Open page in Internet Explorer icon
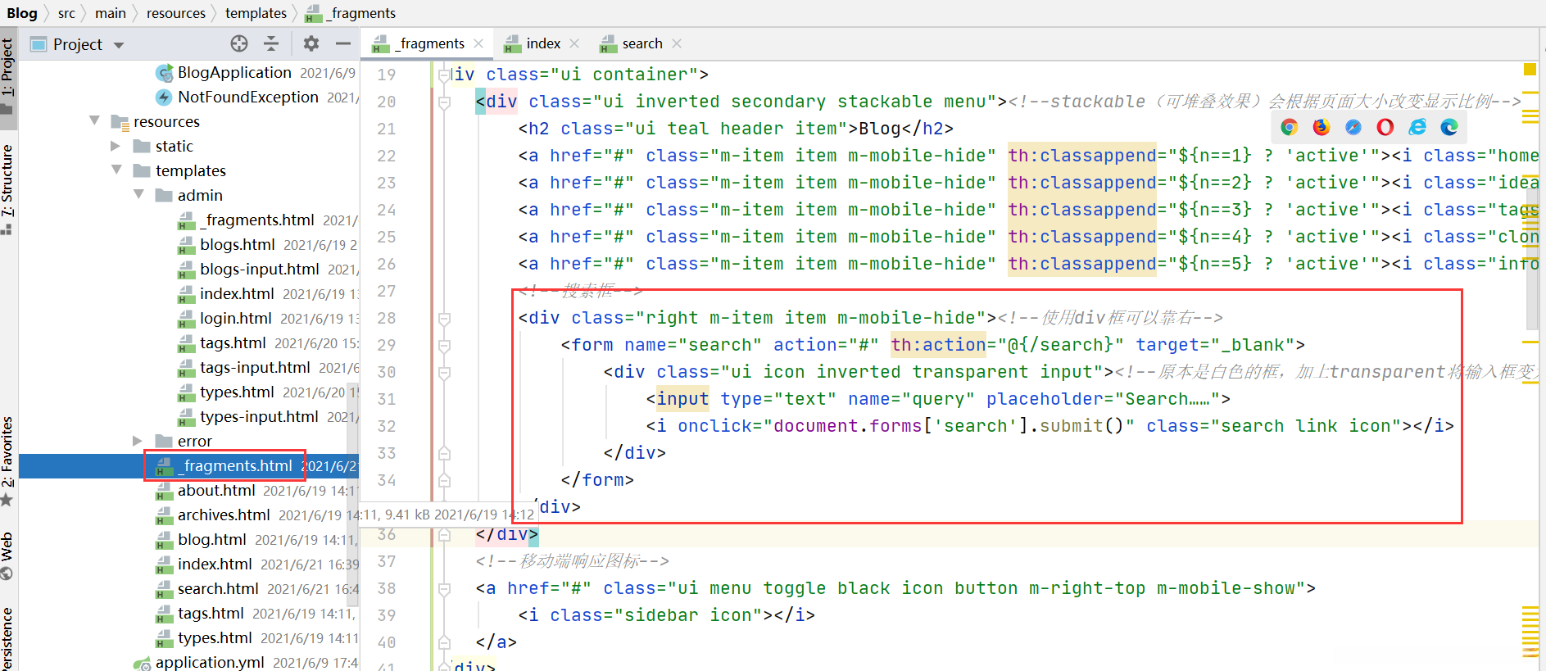Viewport: 1546px width, 671px height. point(1417,127)
